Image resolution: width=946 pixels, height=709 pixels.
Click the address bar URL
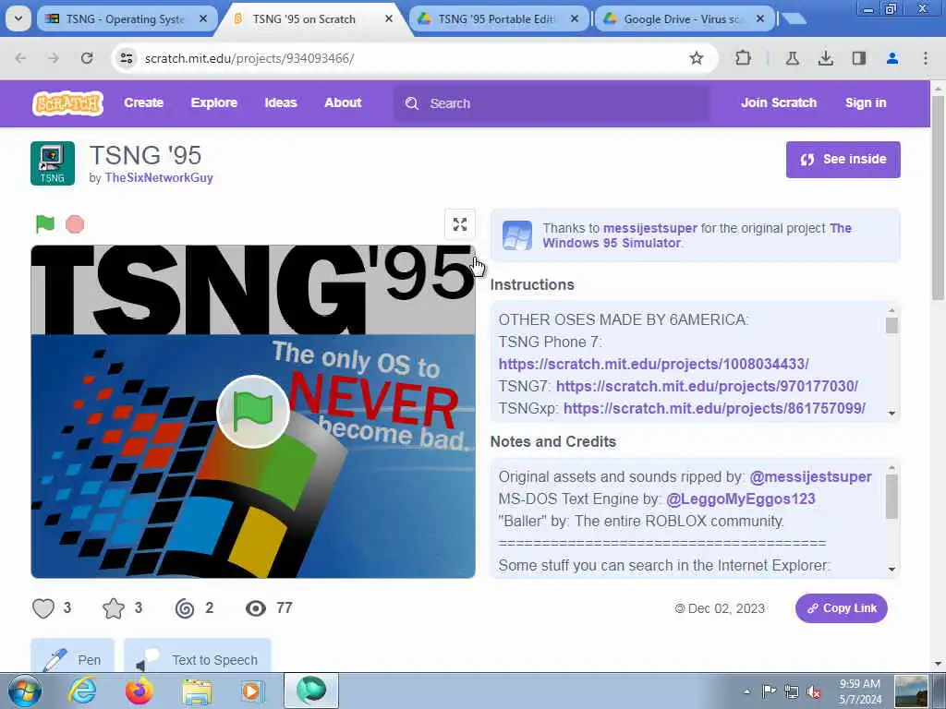[249, 58]
